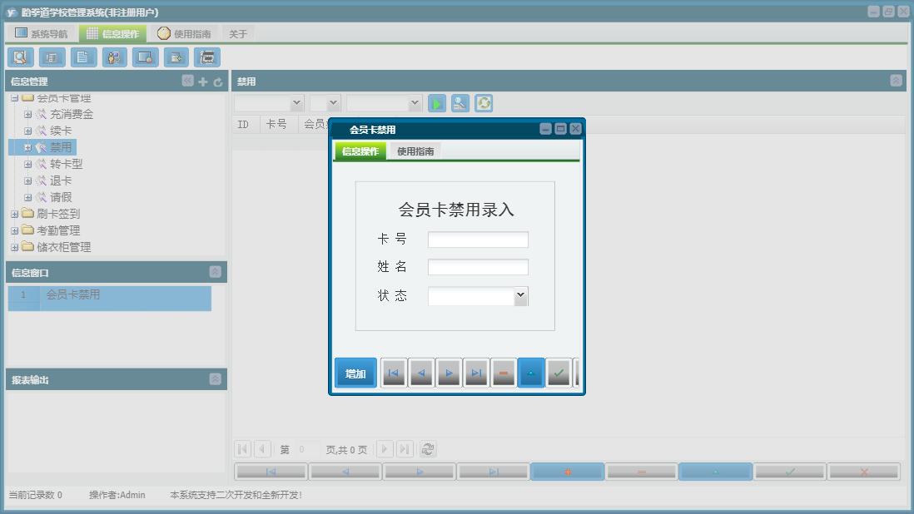Switch to the 系统导航 tab
The width and height of the screenshot is (914, 514).
41,32
